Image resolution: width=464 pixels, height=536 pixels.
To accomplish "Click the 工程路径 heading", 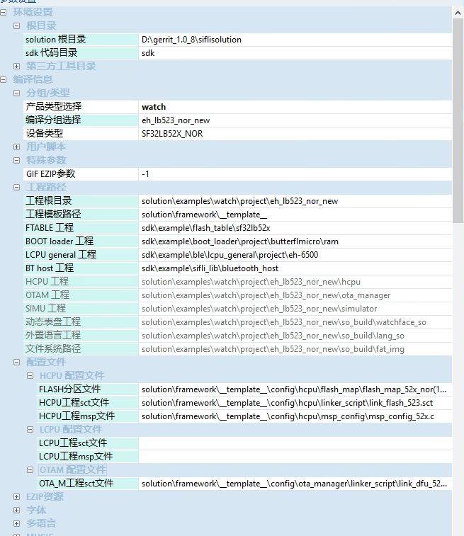I will (x=46, y=188).
